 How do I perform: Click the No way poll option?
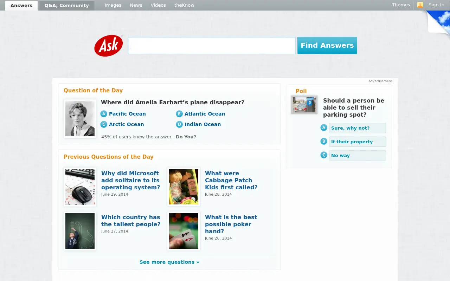click(357, 155)
